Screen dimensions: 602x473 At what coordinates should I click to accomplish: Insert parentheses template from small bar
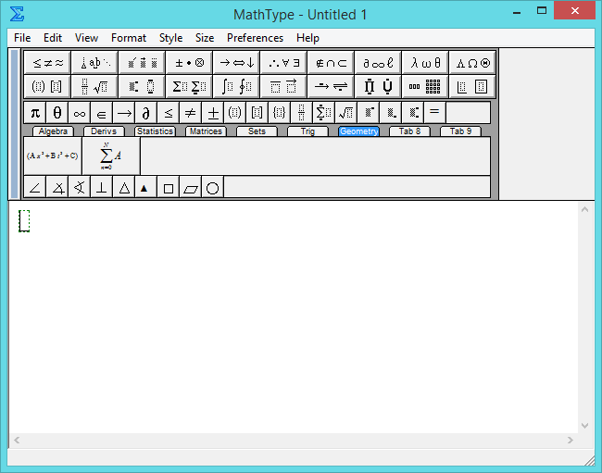tap(235, 113)
